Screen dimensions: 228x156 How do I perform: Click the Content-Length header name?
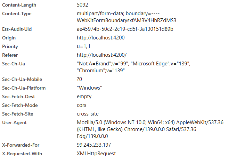(19, 5)
